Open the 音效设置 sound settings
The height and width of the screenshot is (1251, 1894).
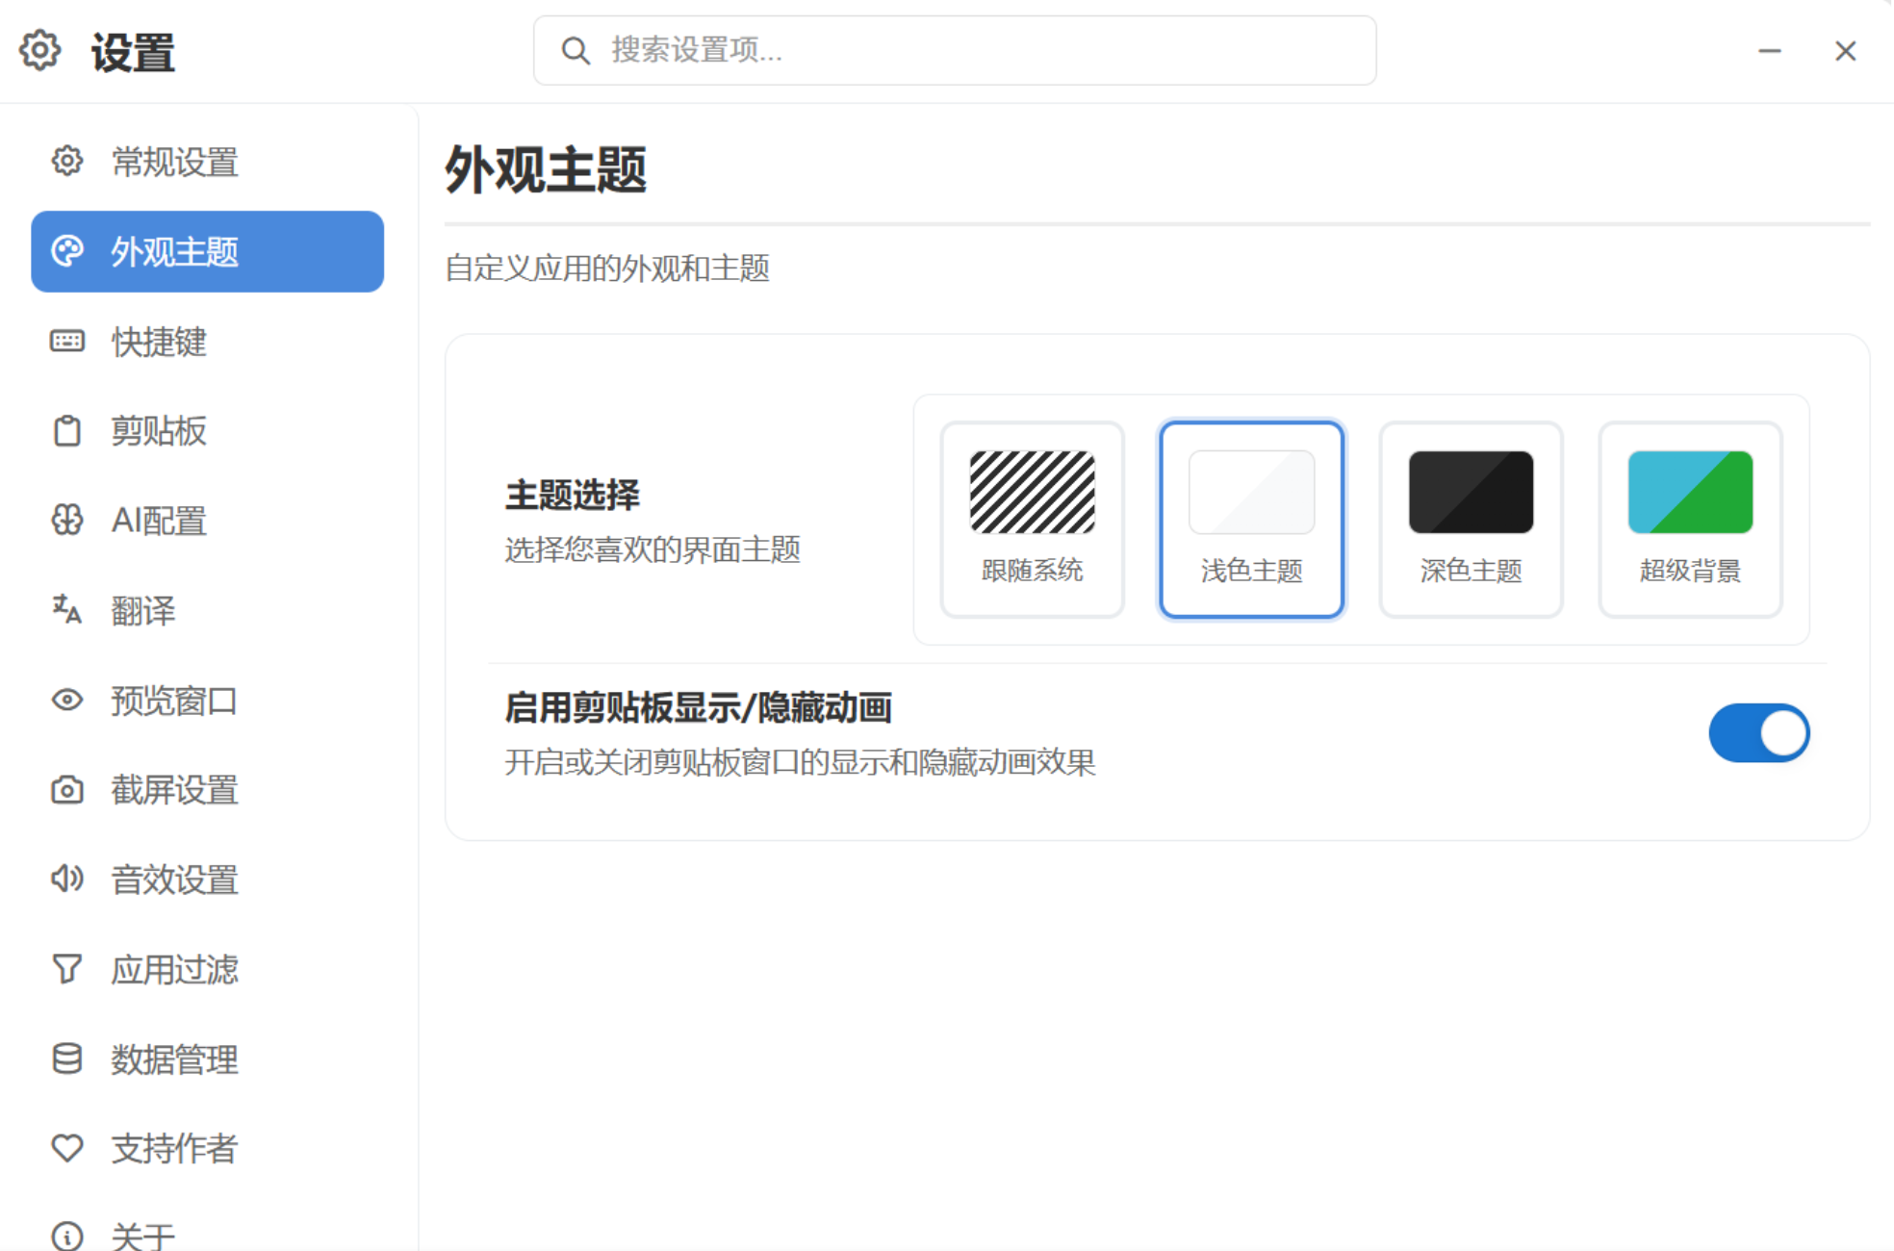[175, 881]
